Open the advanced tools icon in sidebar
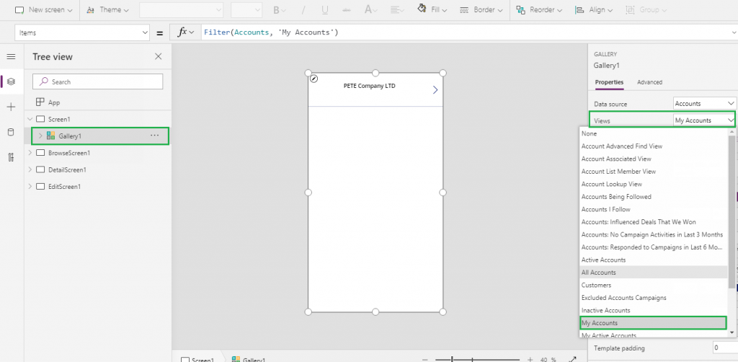Viewport: 738px width, 362px height. tap(11, 157)
